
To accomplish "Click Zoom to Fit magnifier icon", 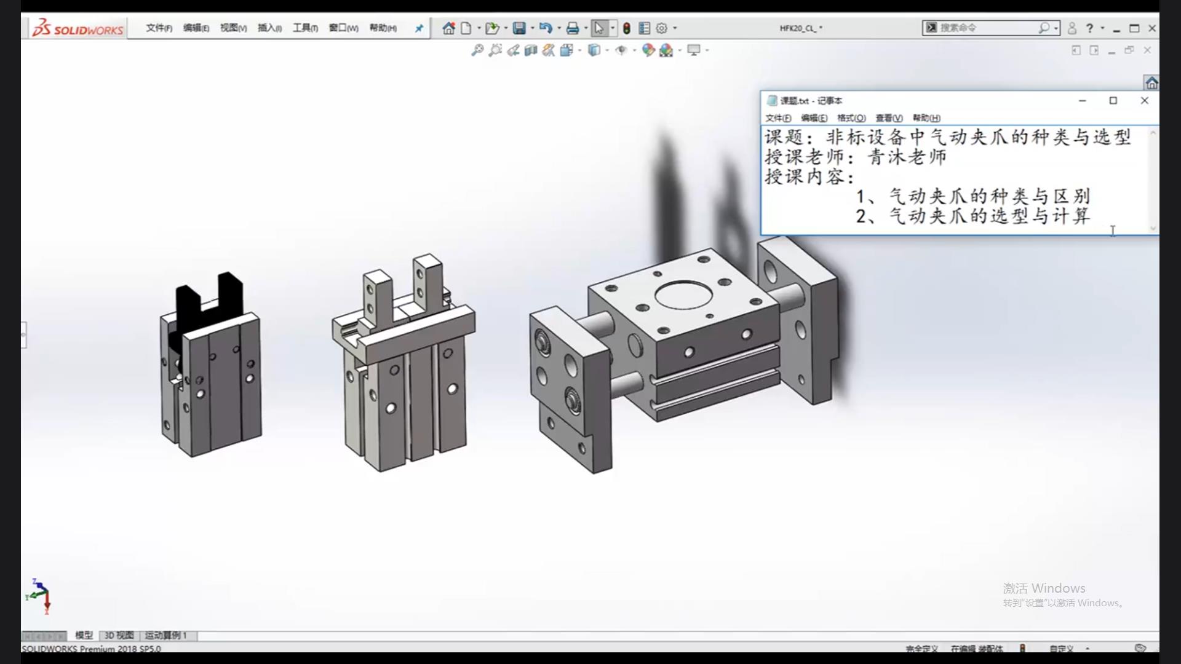I will (477, 50).
